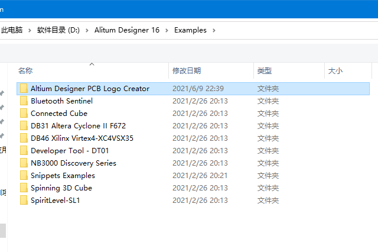Navigate to 软件目录 (D:) in the address bar

click(x=58, y=30)
